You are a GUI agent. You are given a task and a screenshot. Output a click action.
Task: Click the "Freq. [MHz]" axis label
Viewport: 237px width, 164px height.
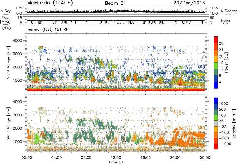coord(6,20)
